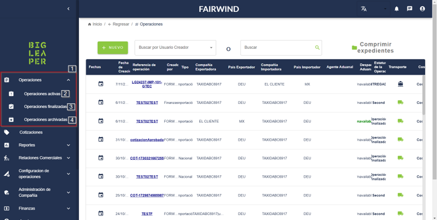Click the Compañía Importadora column header

click(271, 67)
